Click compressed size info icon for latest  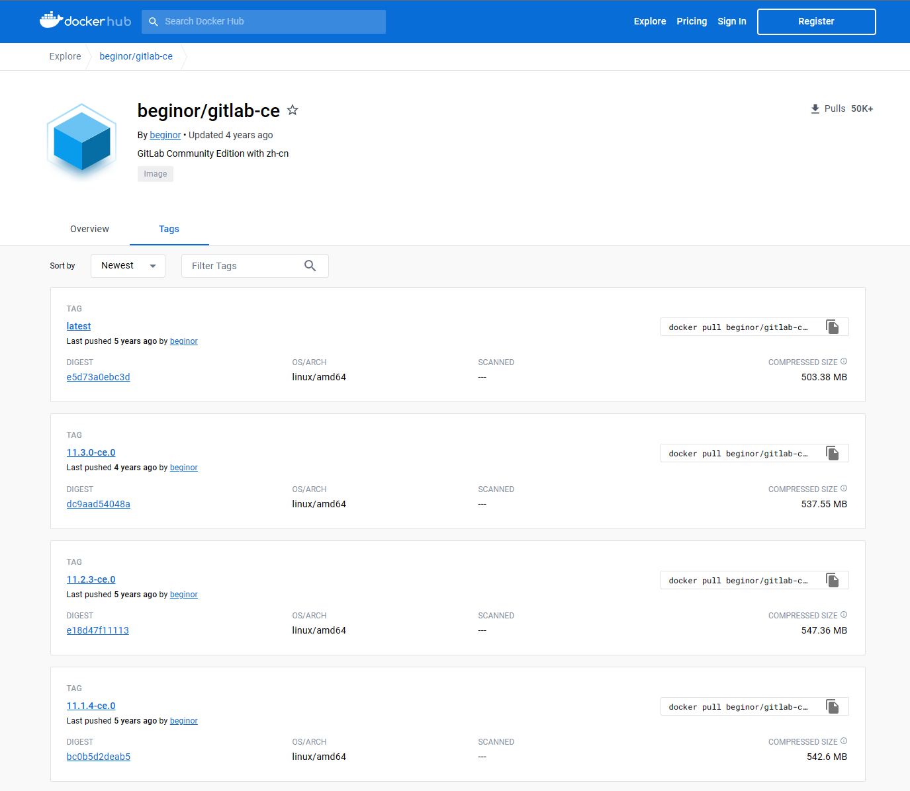[844, 362]
